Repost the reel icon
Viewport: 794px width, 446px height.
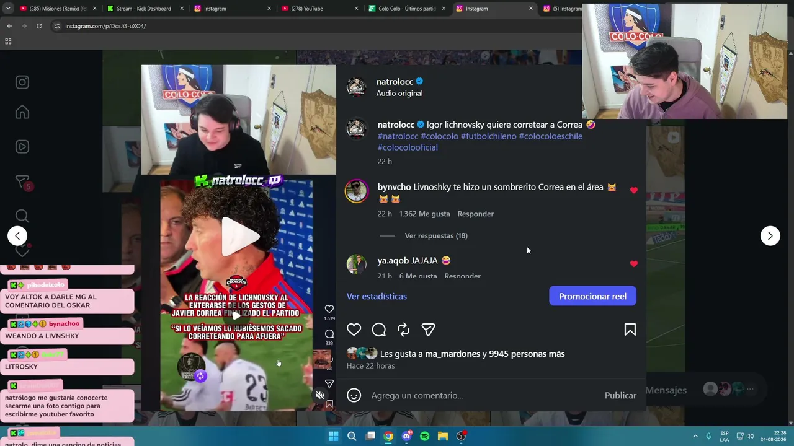[403, 330]
